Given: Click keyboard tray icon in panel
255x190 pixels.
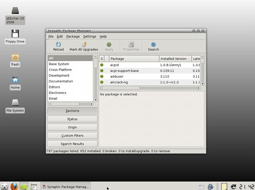Looking at the screenshot, I should (x=201, y=187).
